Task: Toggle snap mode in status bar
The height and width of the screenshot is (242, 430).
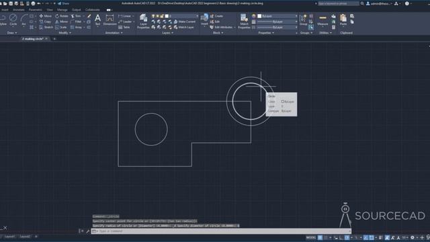Action: [x=325, y=237]
